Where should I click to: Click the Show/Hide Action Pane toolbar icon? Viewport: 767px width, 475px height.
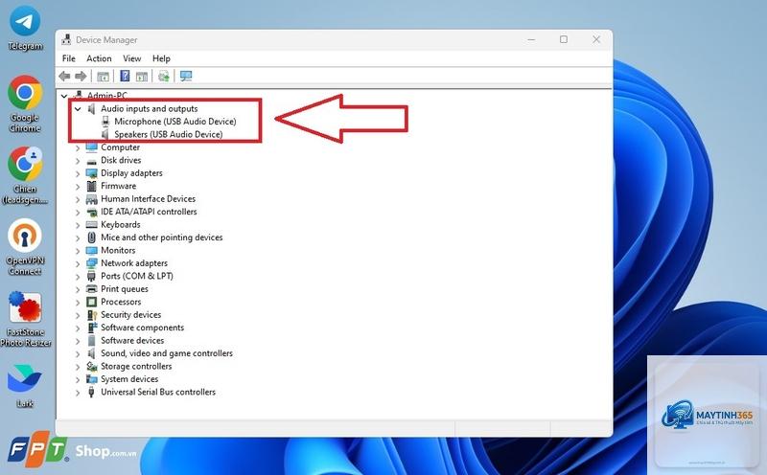[x=142, y=77]
